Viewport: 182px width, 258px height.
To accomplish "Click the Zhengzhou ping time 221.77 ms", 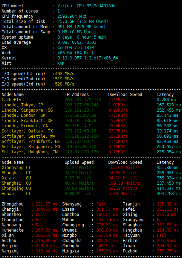I will coord(47,204).
